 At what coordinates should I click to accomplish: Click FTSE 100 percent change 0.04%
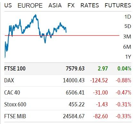(124, 69)
